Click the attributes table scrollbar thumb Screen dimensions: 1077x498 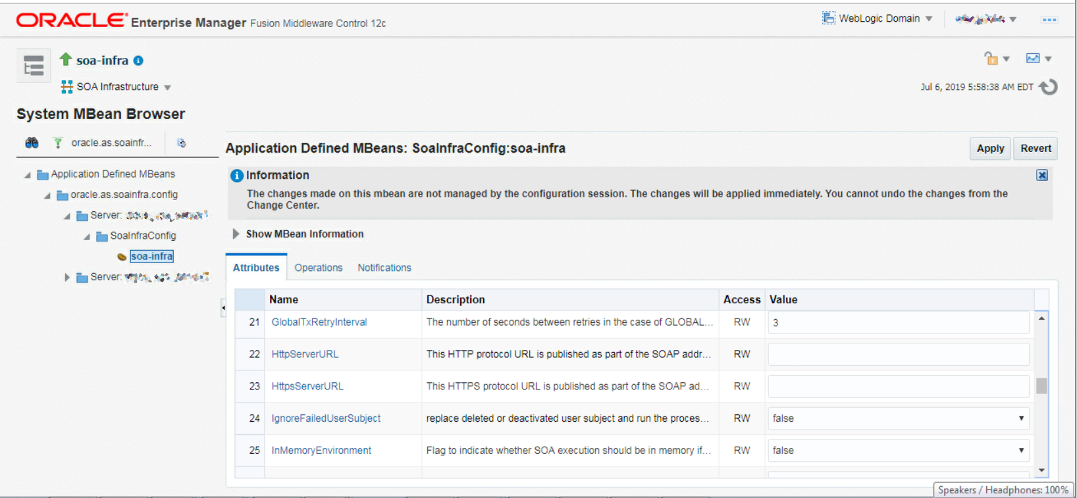point(1041,386)
